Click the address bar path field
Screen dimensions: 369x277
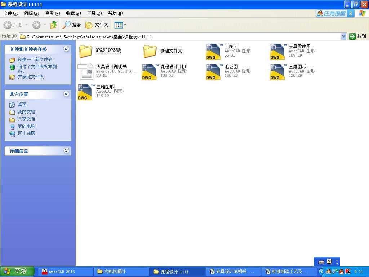(180, 36)
